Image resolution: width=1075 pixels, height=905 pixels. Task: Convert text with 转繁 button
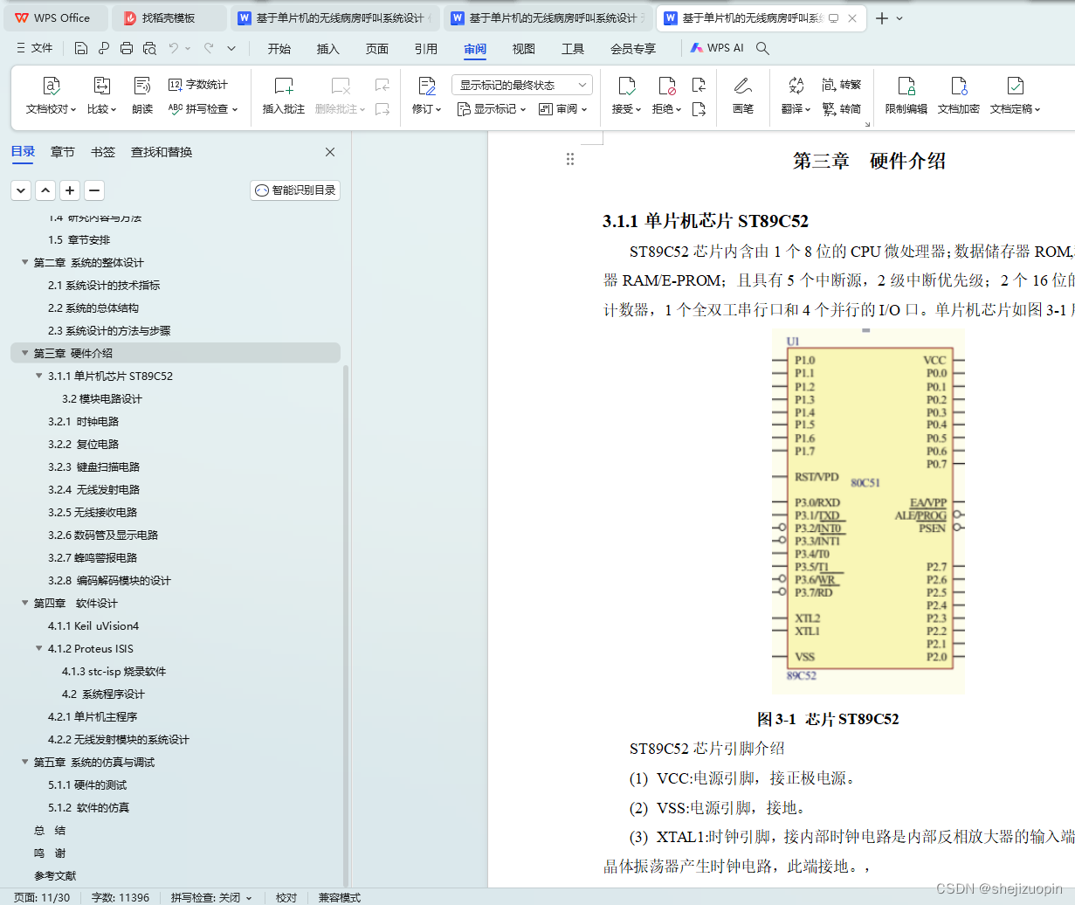point(842,85)
